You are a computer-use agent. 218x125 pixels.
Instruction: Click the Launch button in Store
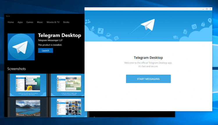tap(45, 51)
